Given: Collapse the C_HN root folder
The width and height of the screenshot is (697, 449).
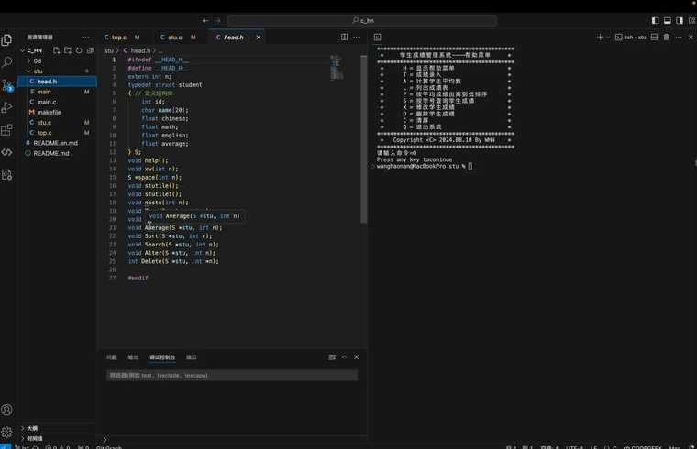Looking at the screenshot, I should pyautogui.click(x=34, y=50).
